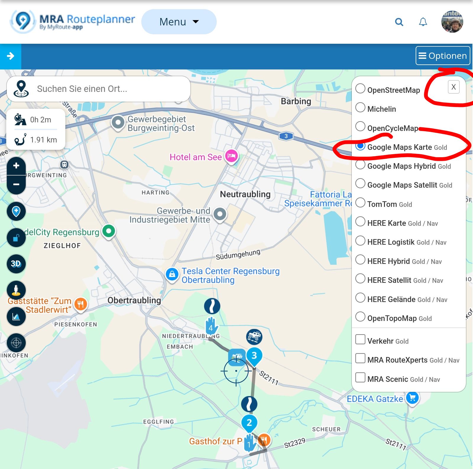Show the elevation profile chart icon
This screenshot has width=473, height=469.
pyautogui.click(x=16, y=317)
